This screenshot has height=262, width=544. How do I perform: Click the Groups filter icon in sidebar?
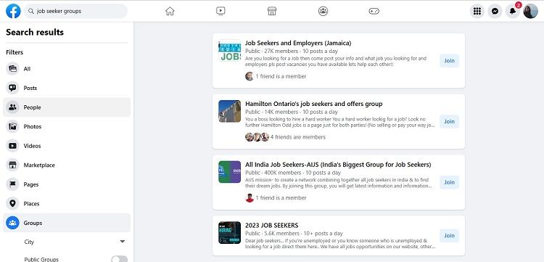click(x=12, y=223)
